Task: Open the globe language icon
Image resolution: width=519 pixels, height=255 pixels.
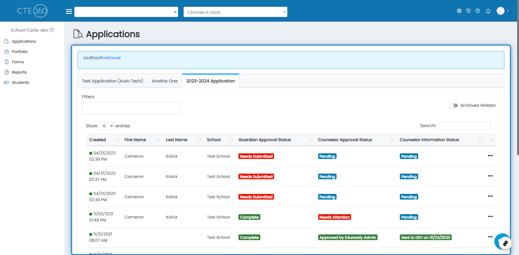Action: tap(459, 11)
